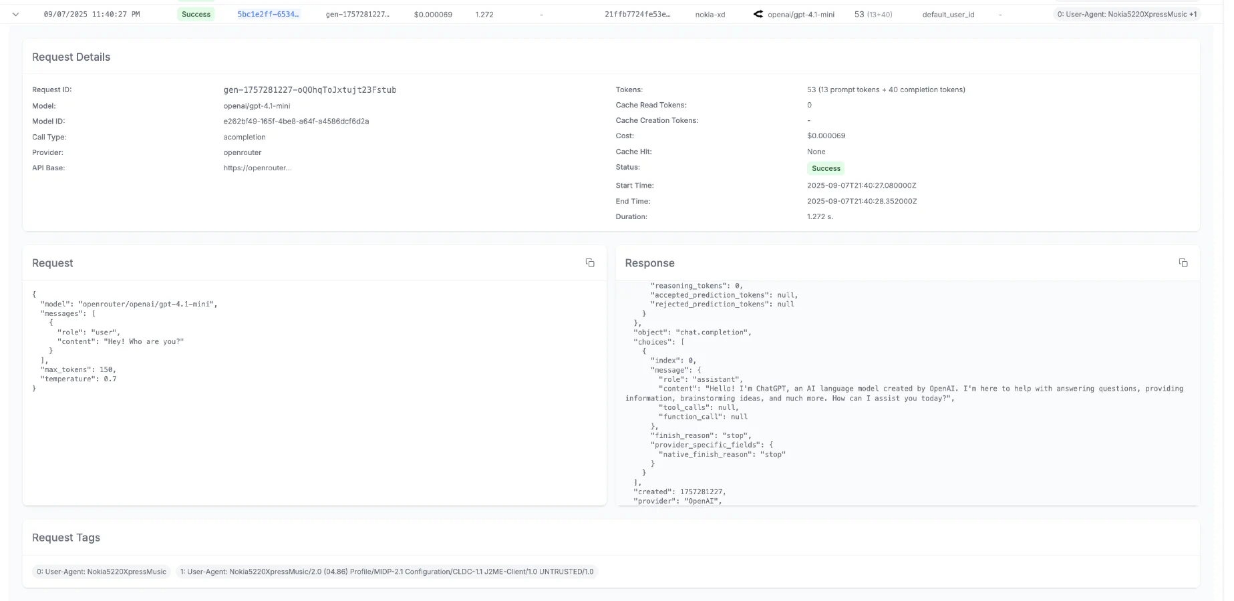The width and height of the screenshot is (1234, 601).
Task: Click the green Success badge in the log row
Action: click(195, 14)
